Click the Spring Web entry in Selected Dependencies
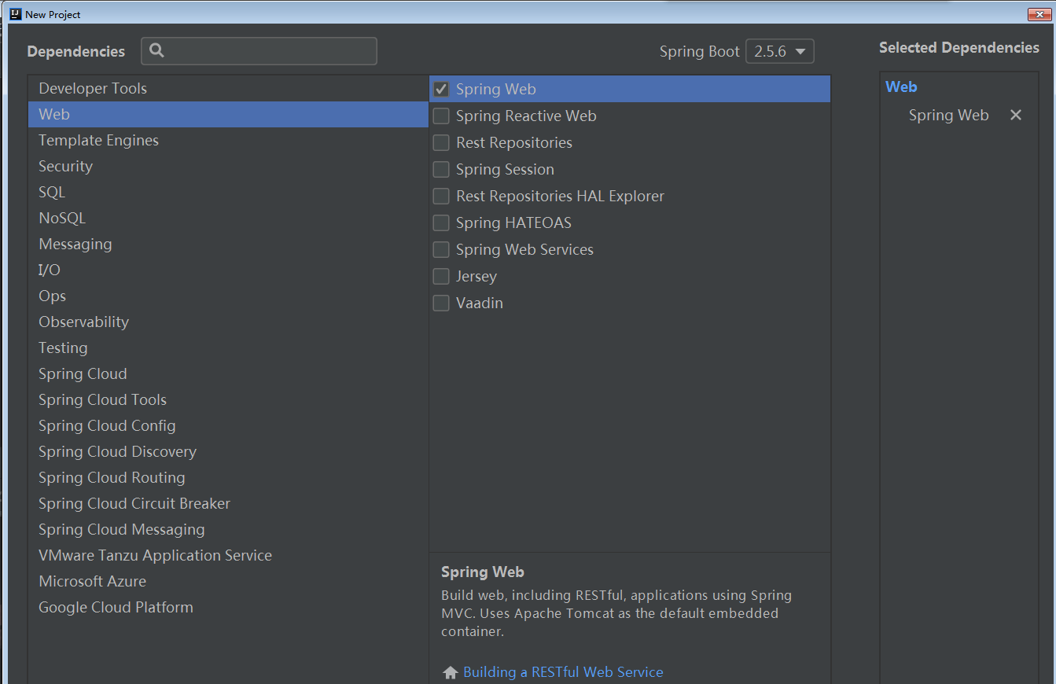The image size is (1056, 684). (x=948, y=115)
